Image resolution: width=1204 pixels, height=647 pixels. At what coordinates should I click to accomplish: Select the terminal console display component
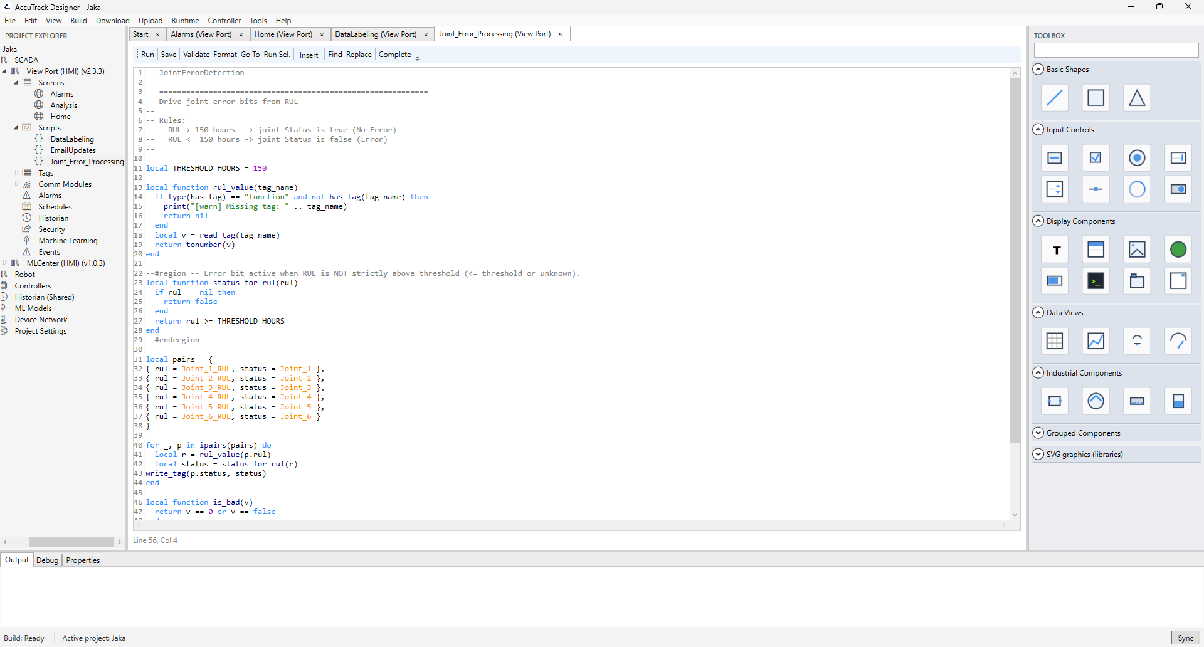pyautogui.click(x=1096, y=281)
